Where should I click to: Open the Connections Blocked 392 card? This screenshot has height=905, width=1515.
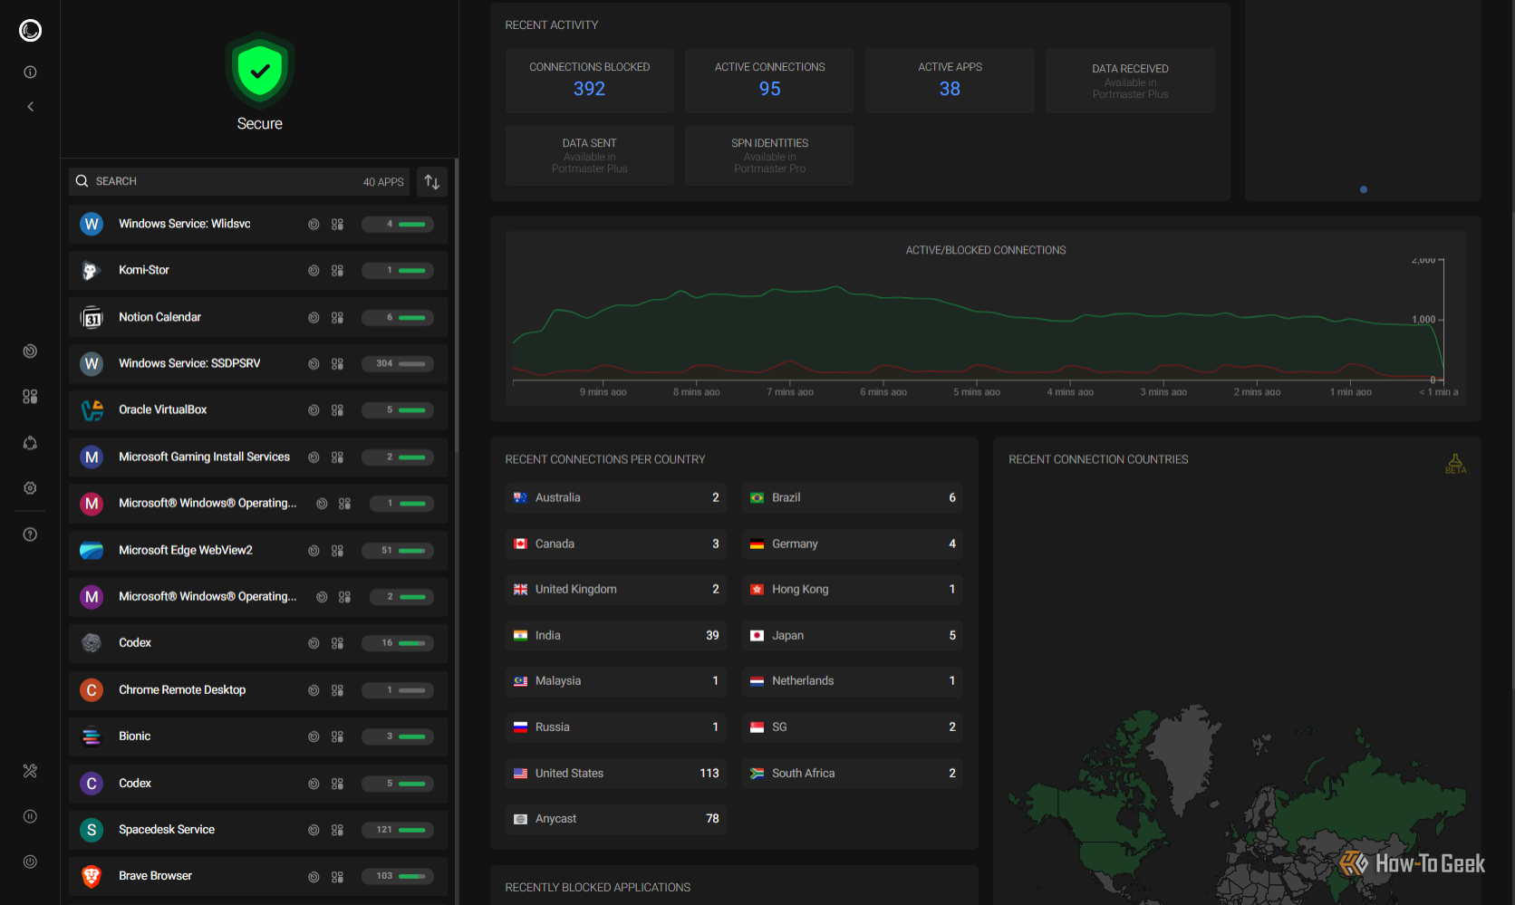point(590,81)
